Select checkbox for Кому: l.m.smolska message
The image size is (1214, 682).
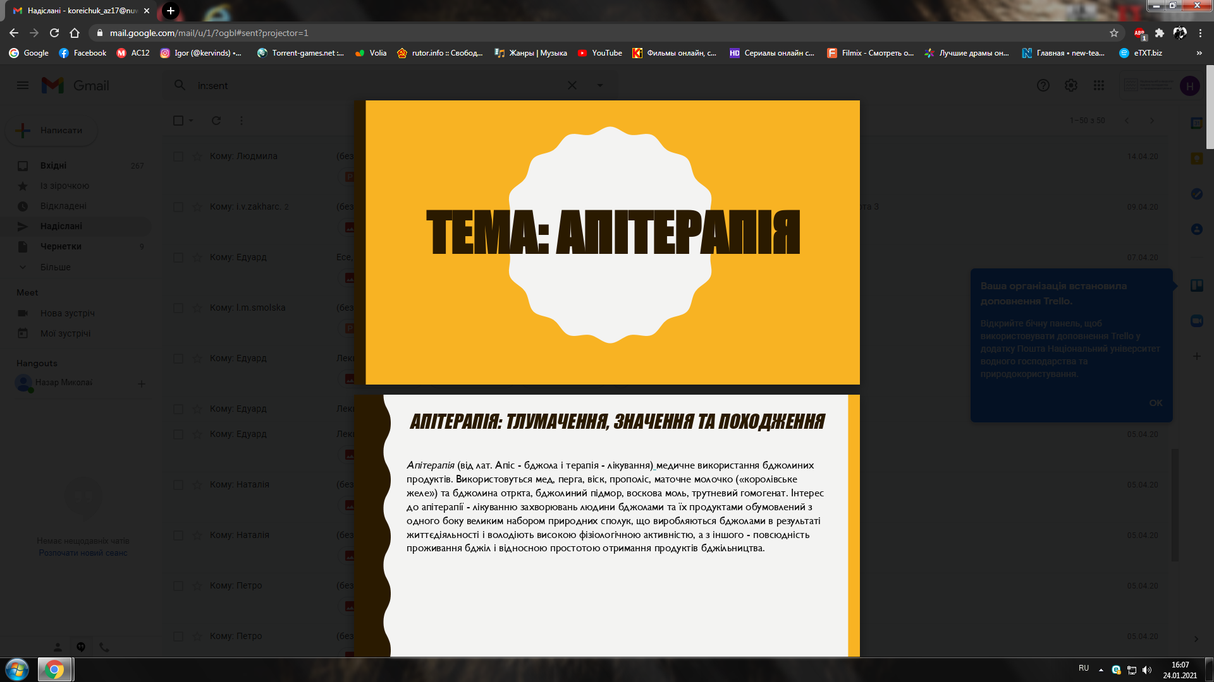(178, 308)
